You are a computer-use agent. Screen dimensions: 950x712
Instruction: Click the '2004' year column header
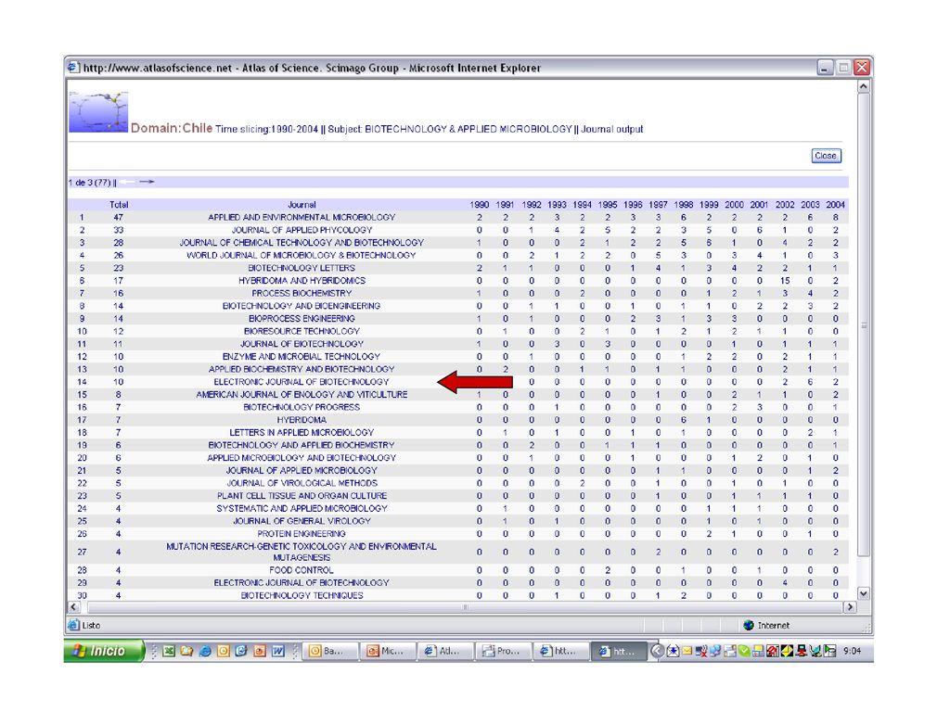pyautogui.click(x=836, y=205)
